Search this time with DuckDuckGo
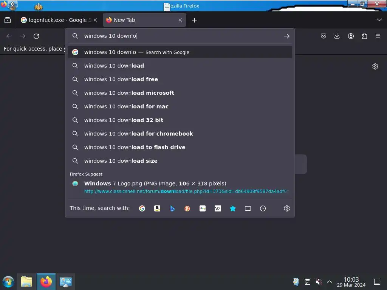The image size is (387, 290). (x=187, y=208)
